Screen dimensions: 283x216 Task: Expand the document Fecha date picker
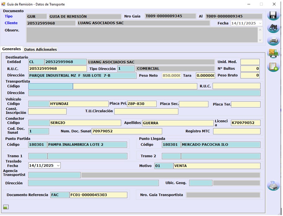click(259, 23)
